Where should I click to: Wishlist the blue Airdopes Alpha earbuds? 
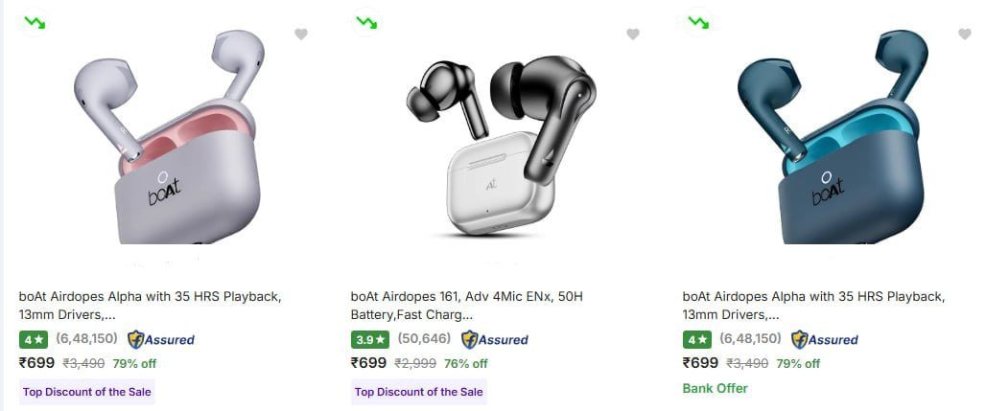click(x=965, y=34)
